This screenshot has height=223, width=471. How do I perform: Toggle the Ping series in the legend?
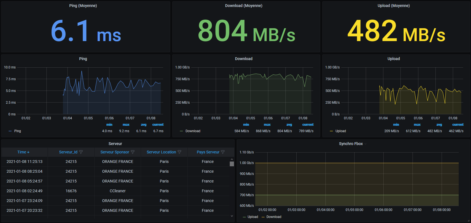17,131
